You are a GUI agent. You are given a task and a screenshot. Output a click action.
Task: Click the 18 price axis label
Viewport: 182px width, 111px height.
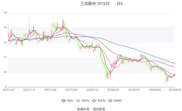(x=5, y=13)
